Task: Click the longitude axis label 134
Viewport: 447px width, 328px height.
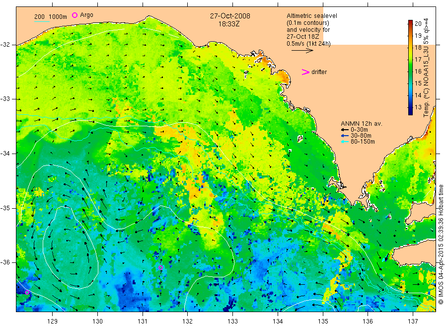Action: [x=278, y=322]
